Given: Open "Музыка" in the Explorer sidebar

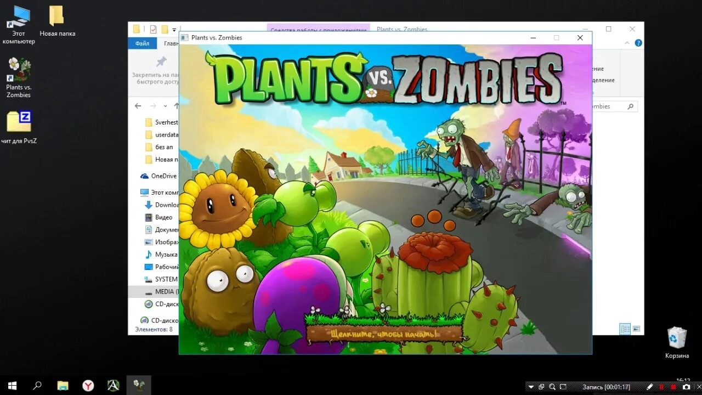Looking at the screenshot, I should (x=161, y=255).
